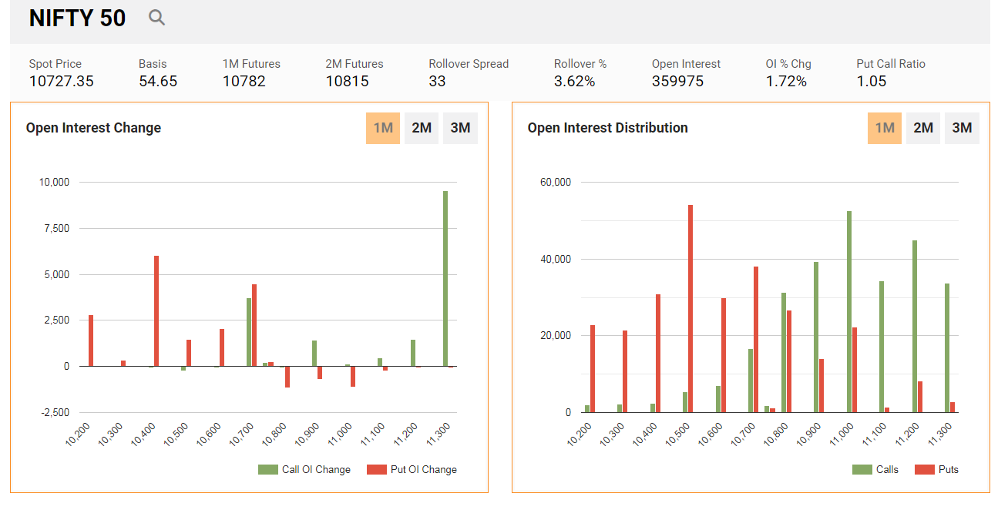This screenshot has width=1008, height=510.
Task: Click the NIFTY 50 title
Action: point(77,18)
